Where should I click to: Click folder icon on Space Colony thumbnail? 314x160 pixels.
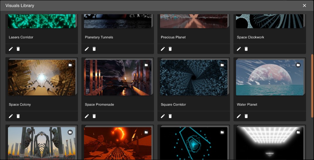(70, 65)
